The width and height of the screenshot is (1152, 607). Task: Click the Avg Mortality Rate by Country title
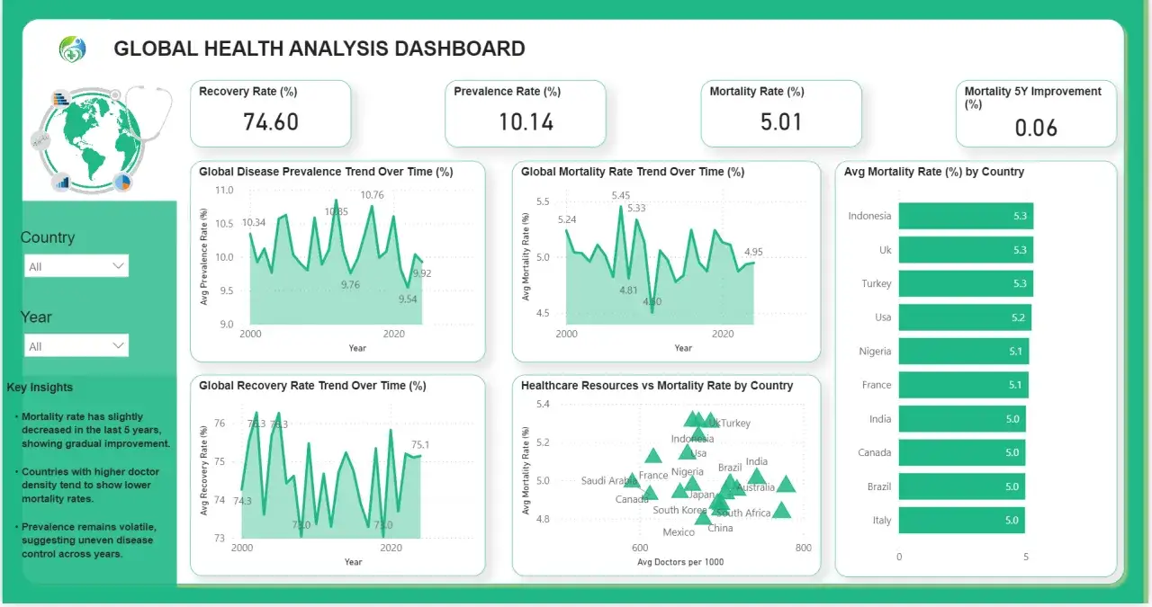click(934, 172)
